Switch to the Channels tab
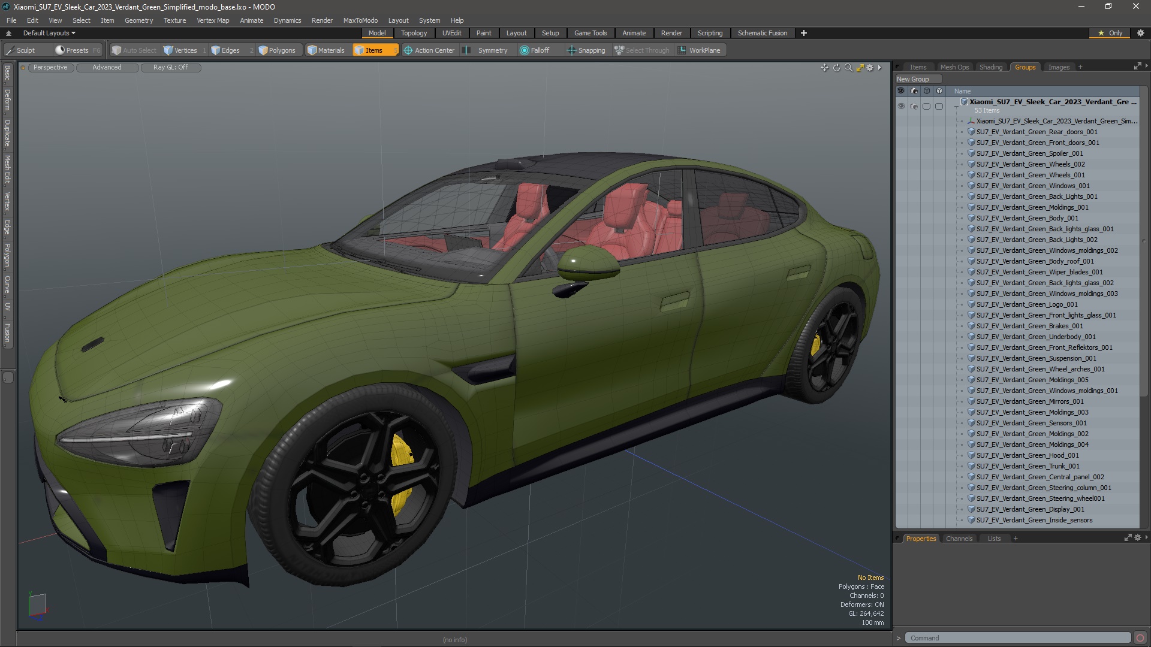Viewport: 1151px width, 647px height. (x=959, y=539)
